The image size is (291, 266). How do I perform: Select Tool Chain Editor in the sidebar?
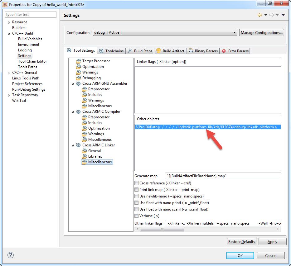click(32, 61)
